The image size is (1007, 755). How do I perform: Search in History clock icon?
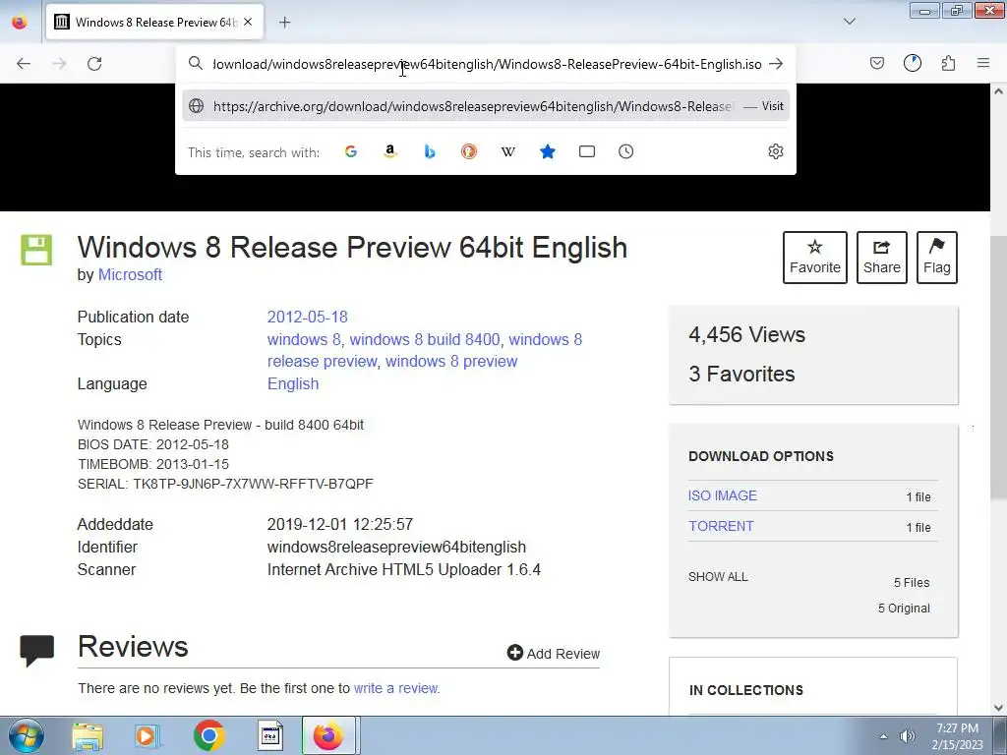(x=626, y=151)
